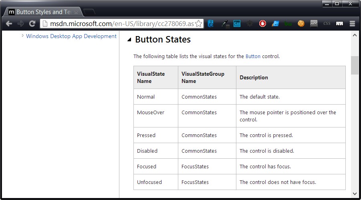Click the blue Css box extension icon
The height and width of the screenshot is (200, 361).
point(237,24)
